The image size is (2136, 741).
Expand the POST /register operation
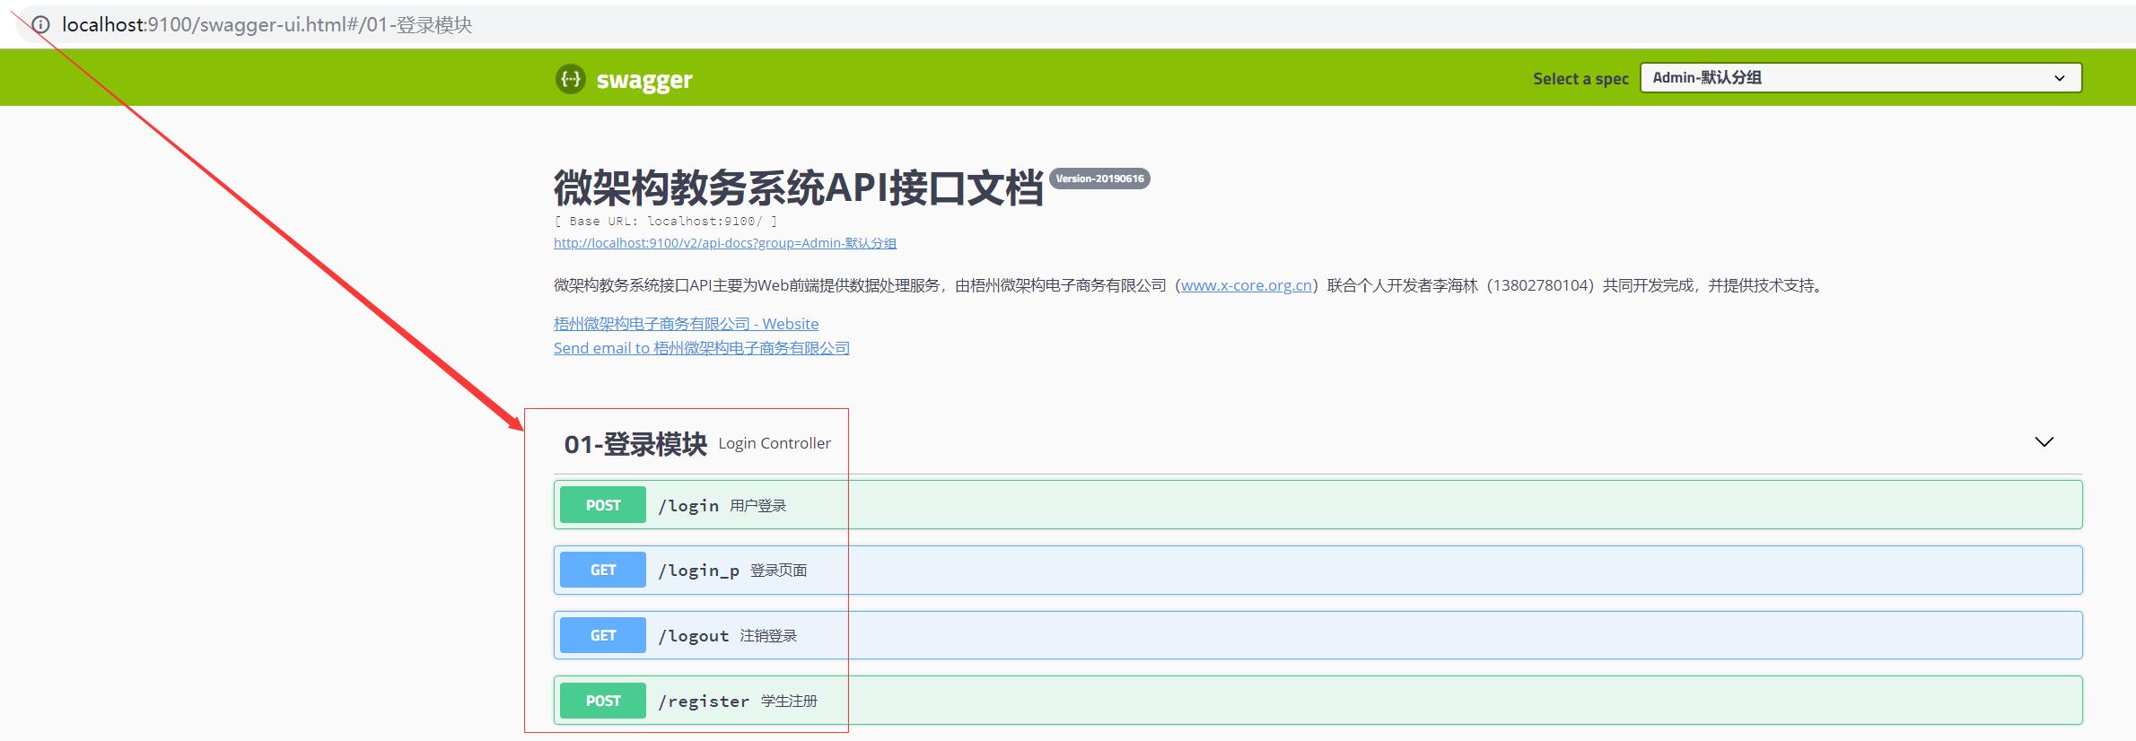[1317, 701]
